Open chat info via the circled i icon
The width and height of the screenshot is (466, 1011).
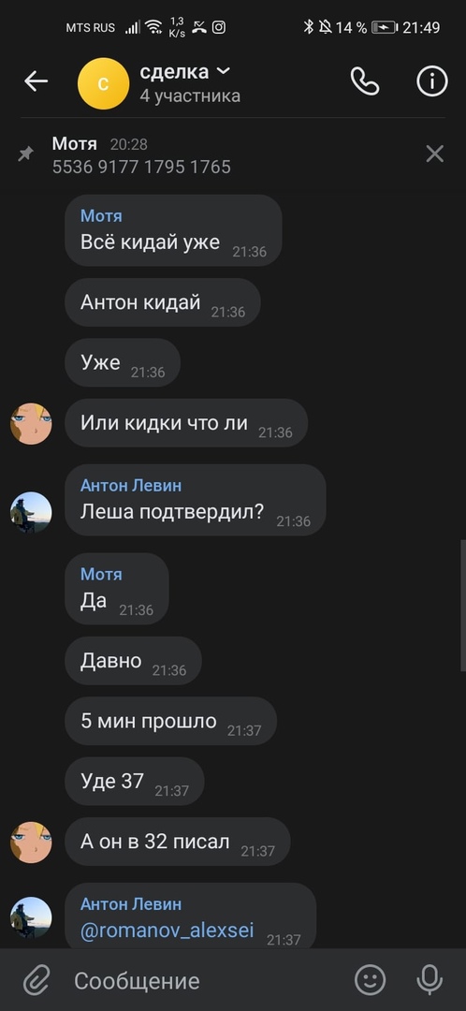point(431,81)
